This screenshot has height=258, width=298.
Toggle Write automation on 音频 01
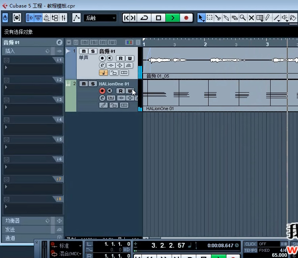[130, 58]
